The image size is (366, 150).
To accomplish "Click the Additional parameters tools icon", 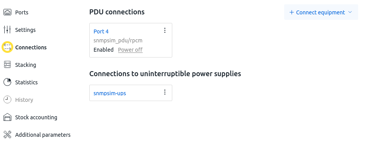I will point(7,135).
